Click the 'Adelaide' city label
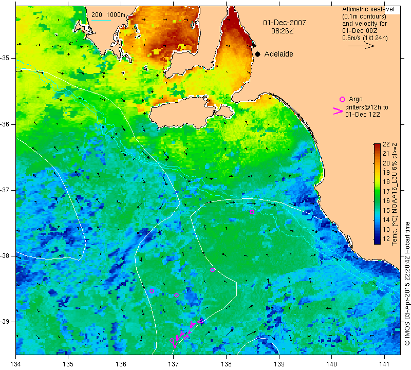 278,54
